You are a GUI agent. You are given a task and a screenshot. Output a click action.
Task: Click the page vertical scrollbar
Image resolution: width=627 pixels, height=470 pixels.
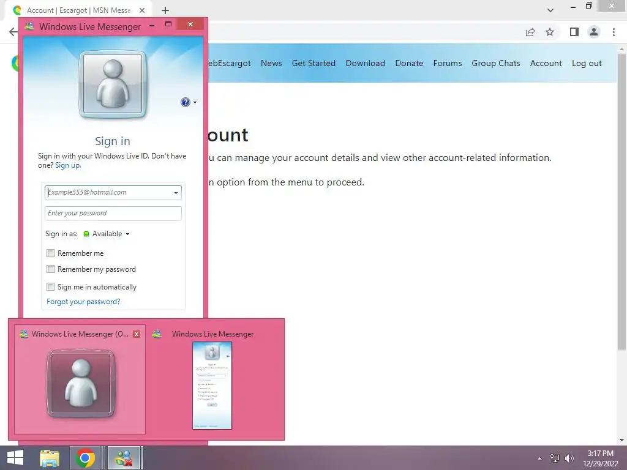pyautogui.click(x=621, y=202)
